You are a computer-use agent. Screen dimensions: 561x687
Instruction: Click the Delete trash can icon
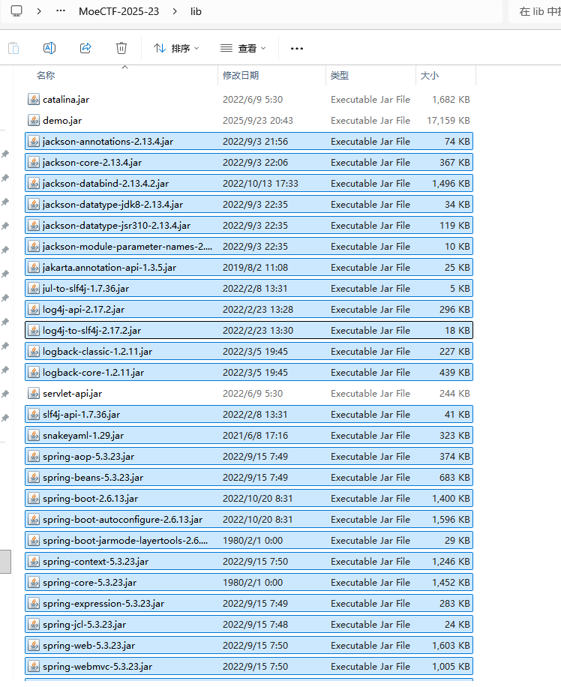tap(121, 48)
